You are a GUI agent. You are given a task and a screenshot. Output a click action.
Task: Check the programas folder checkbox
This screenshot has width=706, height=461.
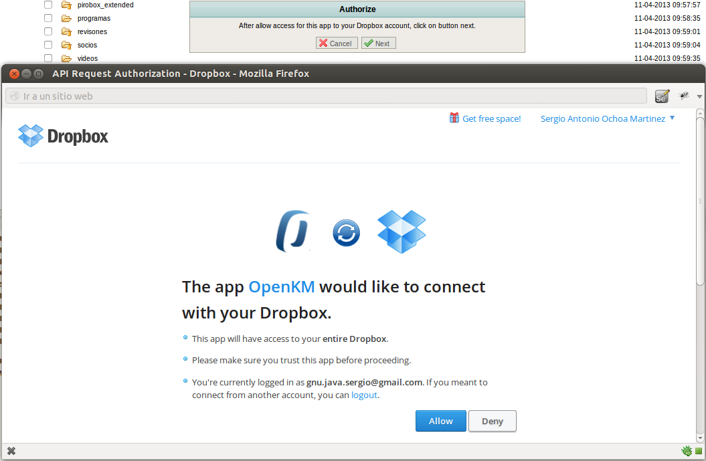[48, 19]
